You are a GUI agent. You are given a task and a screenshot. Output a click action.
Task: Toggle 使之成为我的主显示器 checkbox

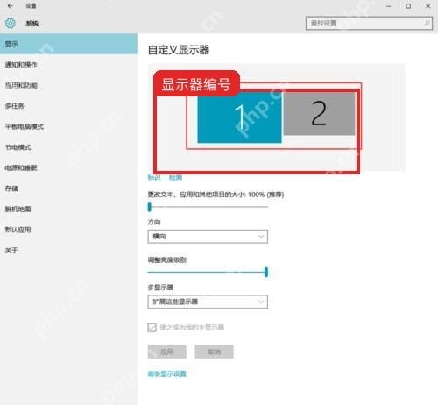pyautogui.click(x=152, y=328)
